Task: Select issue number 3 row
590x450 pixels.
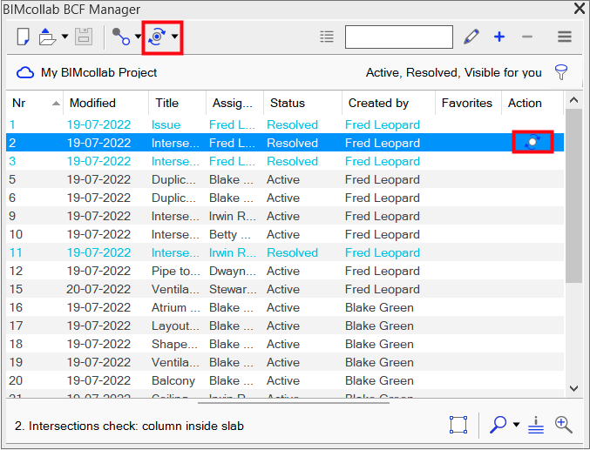Action: click(285, 161)
